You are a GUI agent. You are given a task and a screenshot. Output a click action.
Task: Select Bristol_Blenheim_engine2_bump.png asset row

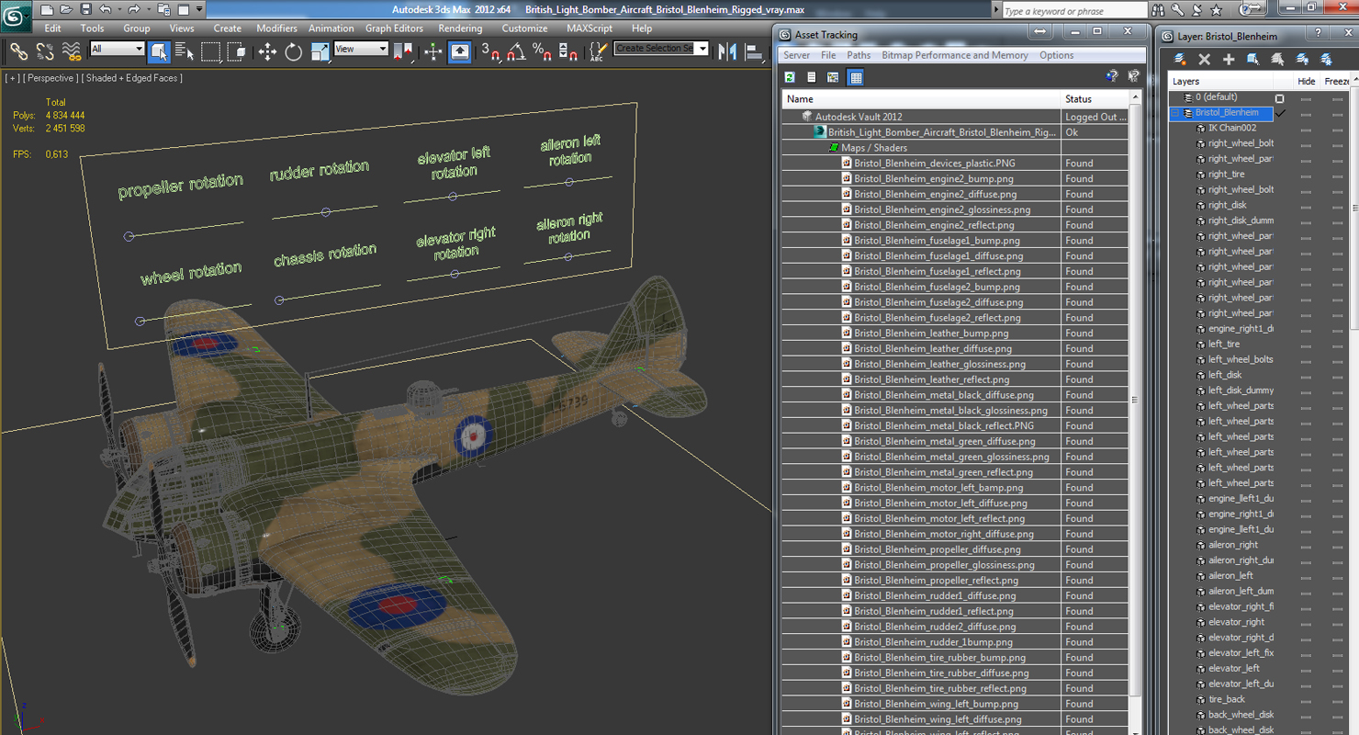click(x=955, y=178)
